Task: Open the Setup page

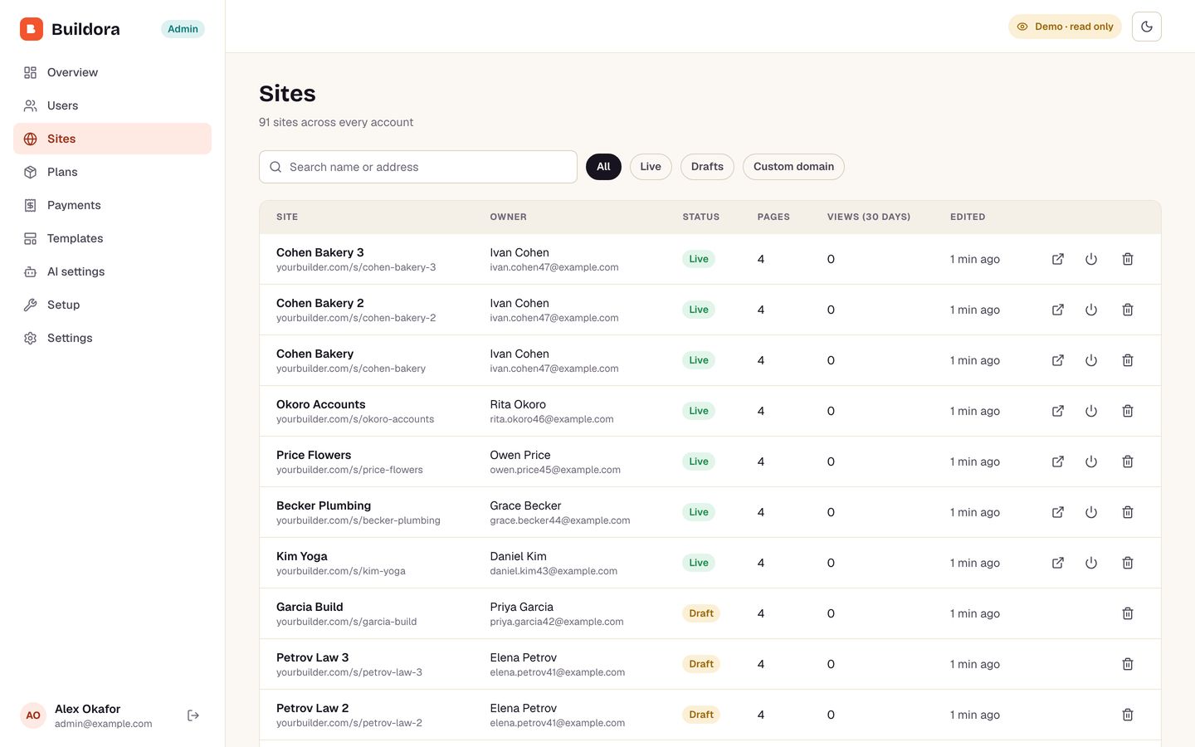Action: [112, 305]
